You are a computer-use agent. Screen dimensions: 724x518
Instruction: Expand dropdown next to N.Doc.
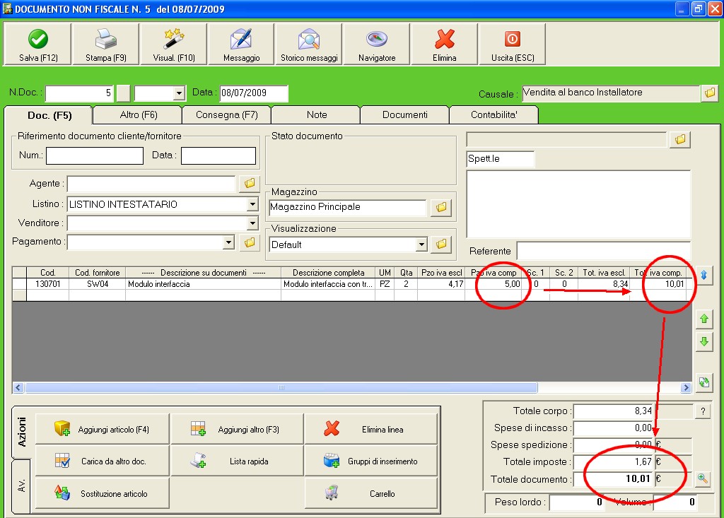coord(179,93)
